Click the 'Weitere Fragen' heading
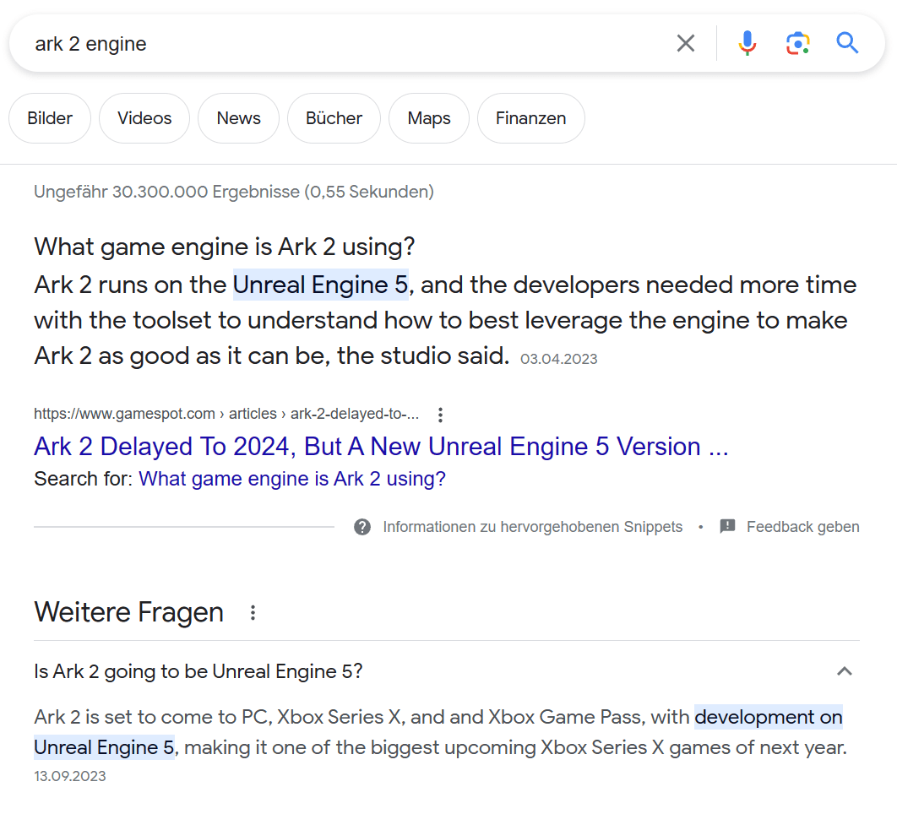The height and width of the screenshot is (814, 897). click(x=128, y=612)
